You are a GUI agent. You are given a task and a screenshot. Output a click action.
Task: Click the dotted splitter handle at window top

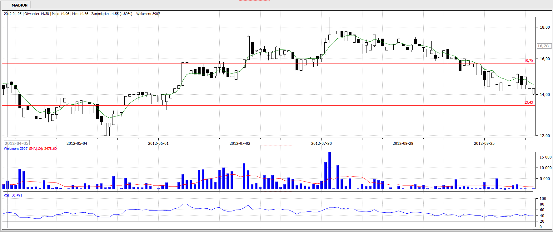pos(254,1)
